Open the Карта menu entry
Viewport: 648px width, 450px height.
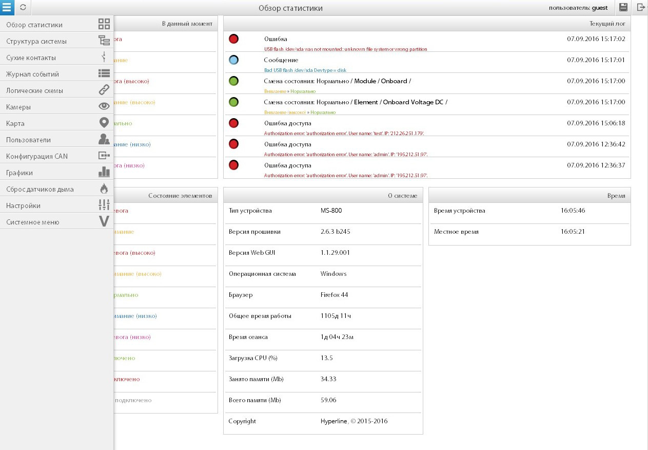tap(56, 123)
